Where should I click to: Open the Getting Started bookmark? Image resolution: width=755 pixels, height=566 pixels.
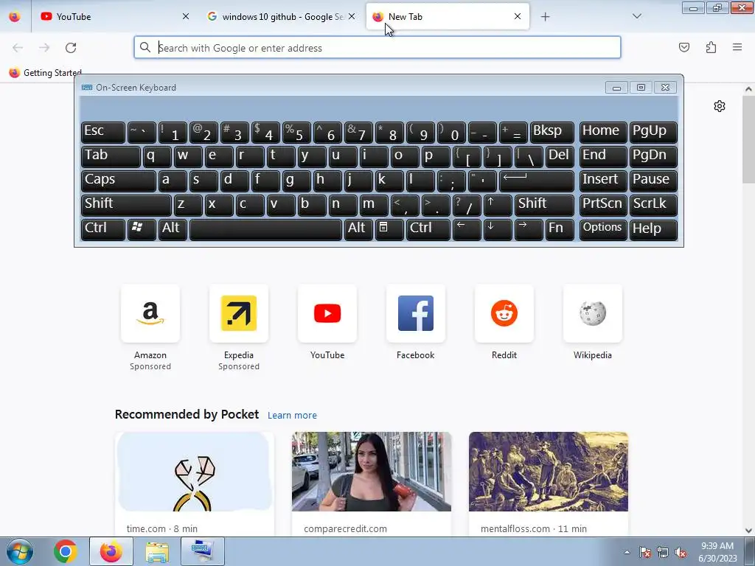click(x=45, y=73)
